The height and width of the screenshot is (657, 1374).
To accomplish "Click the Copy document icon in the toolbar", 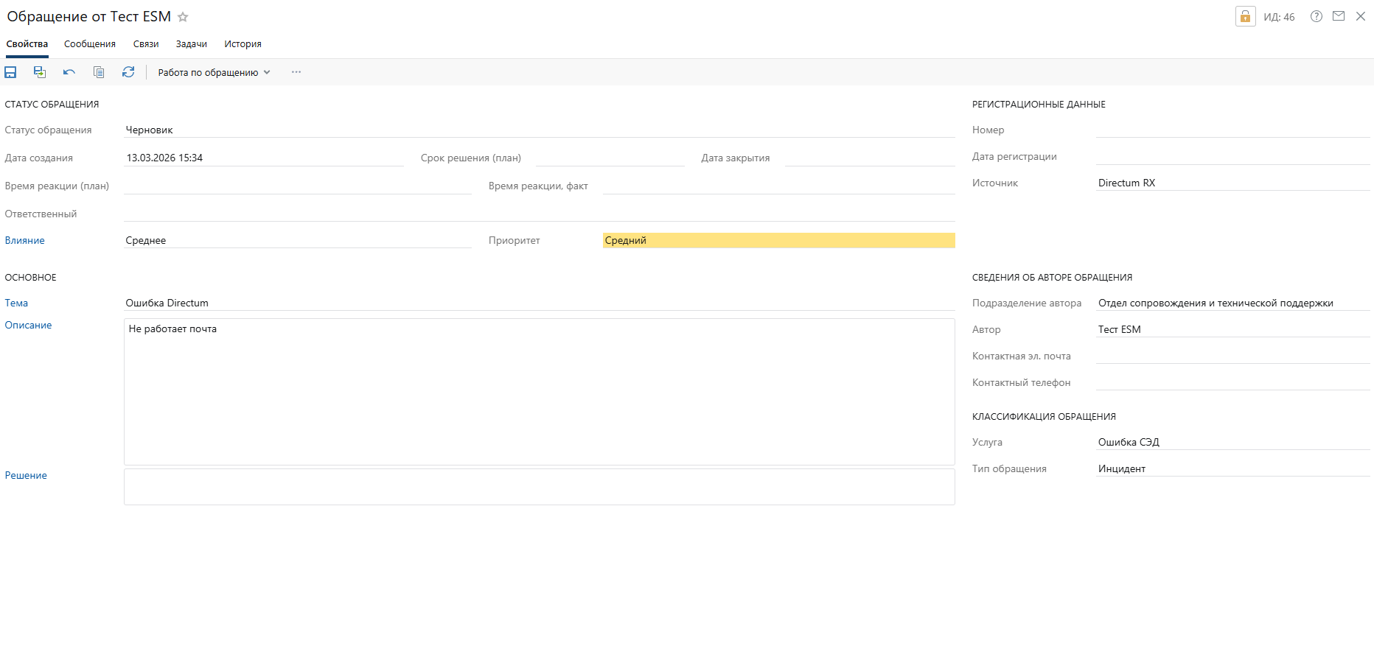I will pyautogui.click(x=99, y=72).
